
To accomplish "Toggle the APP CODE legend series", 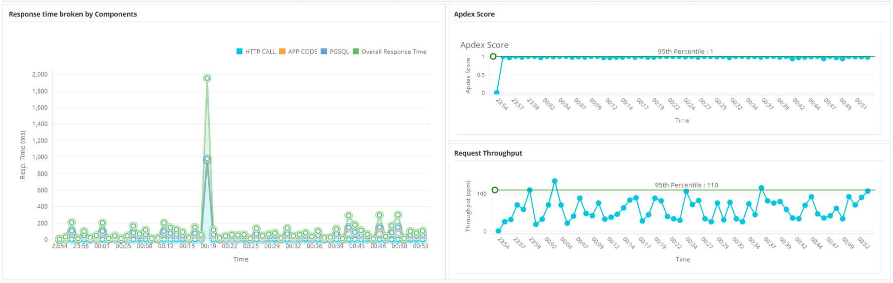I will tap(298, 51).
